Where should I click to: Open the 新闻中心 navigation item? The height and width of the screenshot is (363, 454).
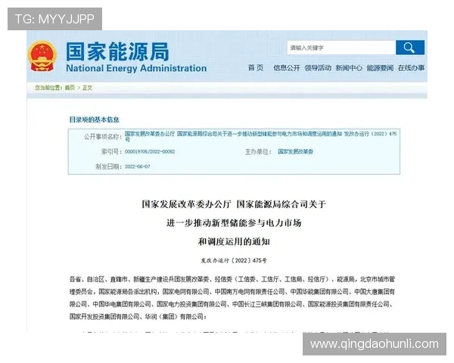[349, 68]
